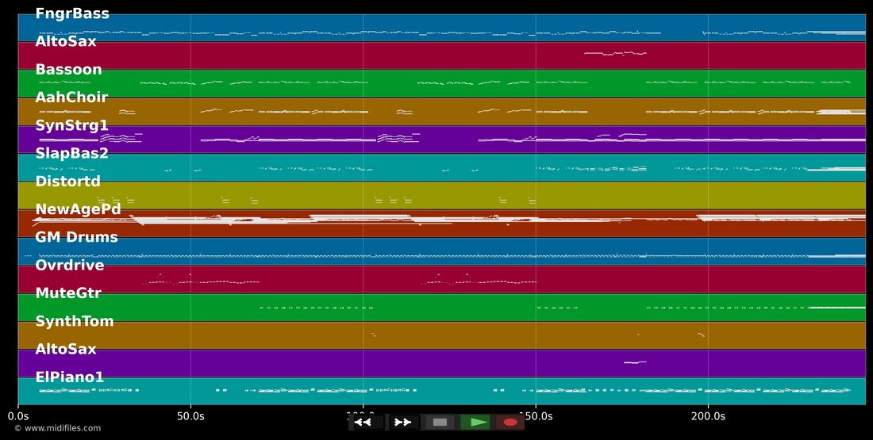Select the SlapBas2 track label
The image size is (873, 440).
pos(71,154)
